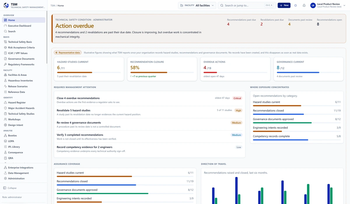Click the Representative data badge
350x204 pixels.
click(68, 53)
